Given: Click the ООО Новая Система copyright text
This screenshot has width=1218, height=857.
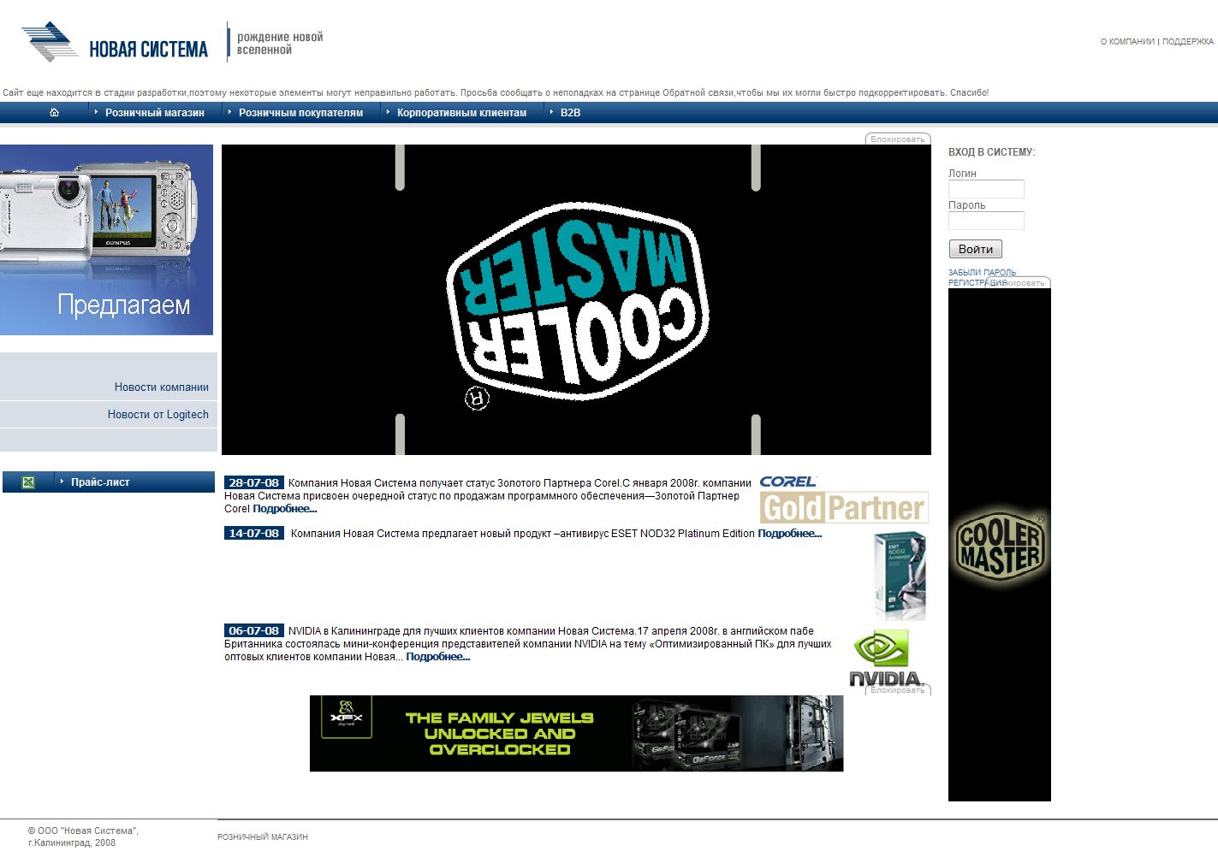Looking at the screenshot, I should pyautogui.click(x=83, y=836).
